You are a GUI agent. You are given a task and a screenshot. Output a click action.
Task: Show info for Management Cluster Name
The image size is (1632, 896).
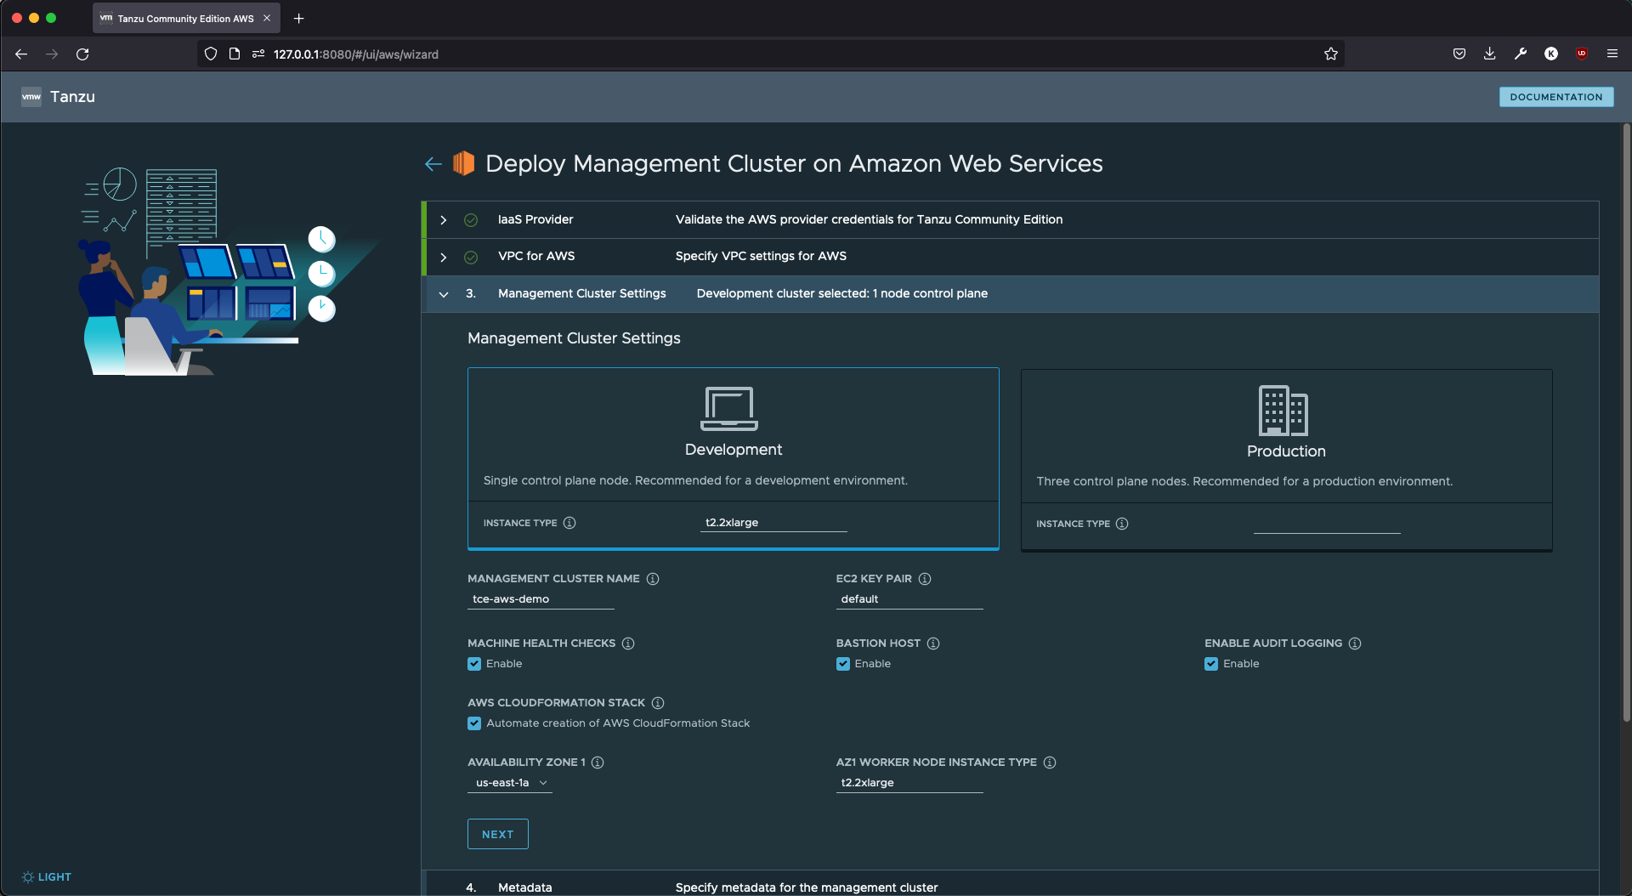(x=653, y=579)
